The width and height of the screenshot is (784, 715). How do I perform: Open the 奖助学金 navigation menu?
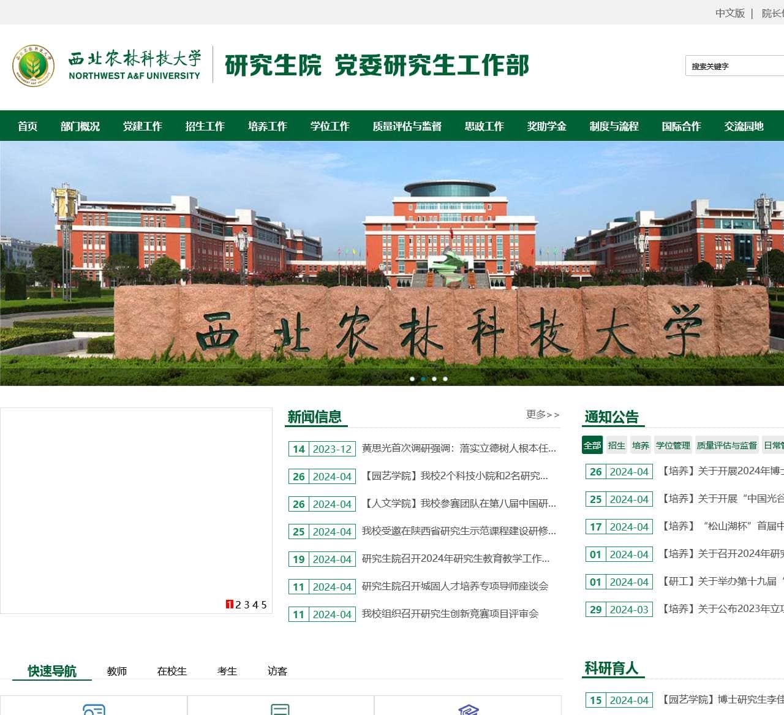coord(547,126)
